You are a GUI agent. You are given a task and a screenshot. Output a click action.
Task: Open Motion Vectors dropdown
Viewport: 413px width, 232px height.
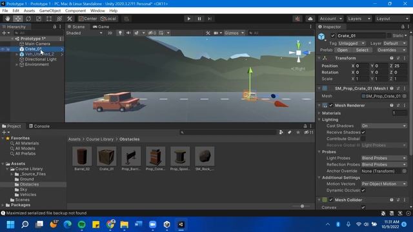click(x=384, y=184)
